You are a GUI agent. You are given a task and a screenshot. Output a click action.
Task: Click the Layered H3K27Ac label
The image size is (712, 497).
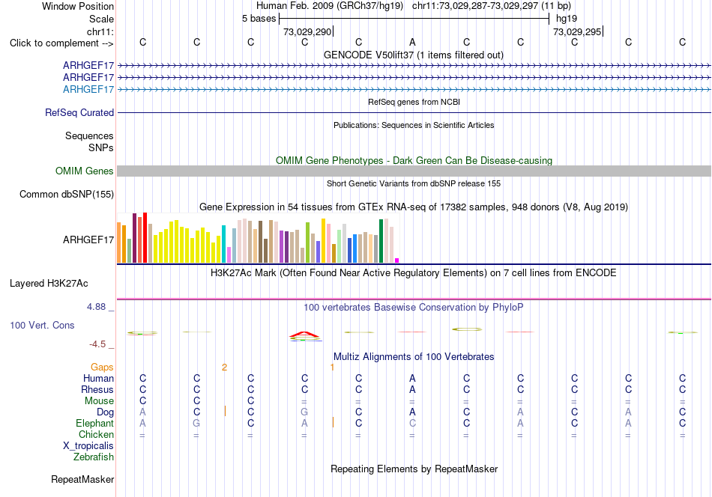coord(49,284)
